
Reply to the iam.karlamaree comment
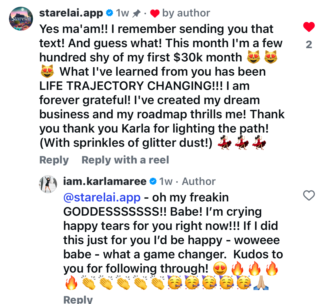(78, 299)
